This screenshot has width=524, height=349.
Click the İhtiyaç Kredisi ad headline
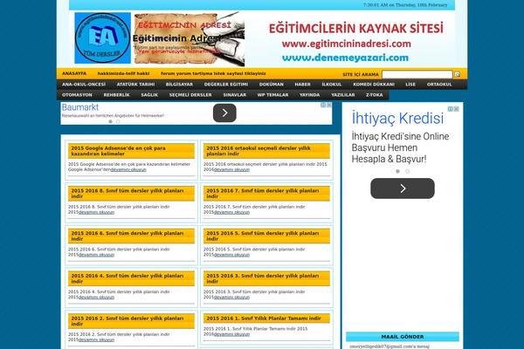(x=397, y=119)
